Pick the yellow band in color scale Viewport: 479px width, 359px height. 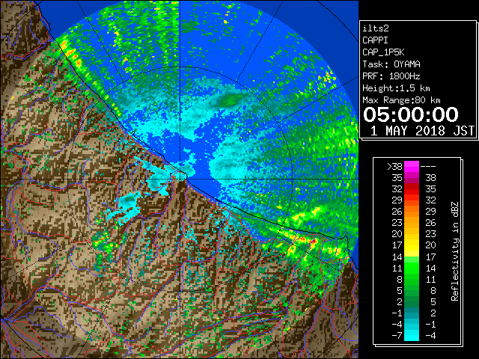412,245
